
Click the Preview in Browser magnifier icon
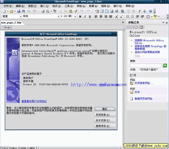click(48, 11)
